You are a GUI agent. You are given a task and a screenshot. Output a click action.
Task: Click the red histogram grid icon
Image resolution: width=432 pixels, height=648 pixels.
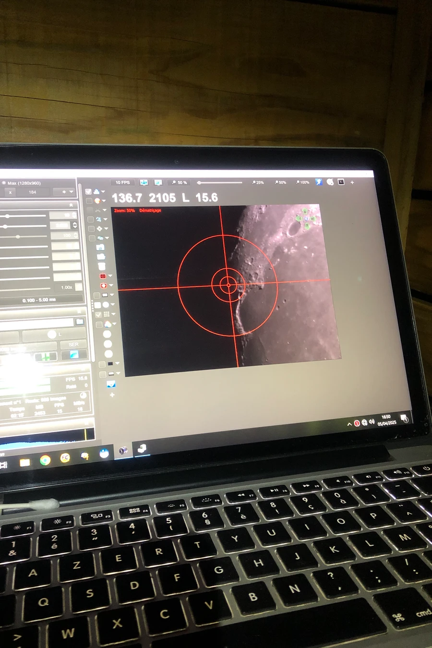pos(103,276)
